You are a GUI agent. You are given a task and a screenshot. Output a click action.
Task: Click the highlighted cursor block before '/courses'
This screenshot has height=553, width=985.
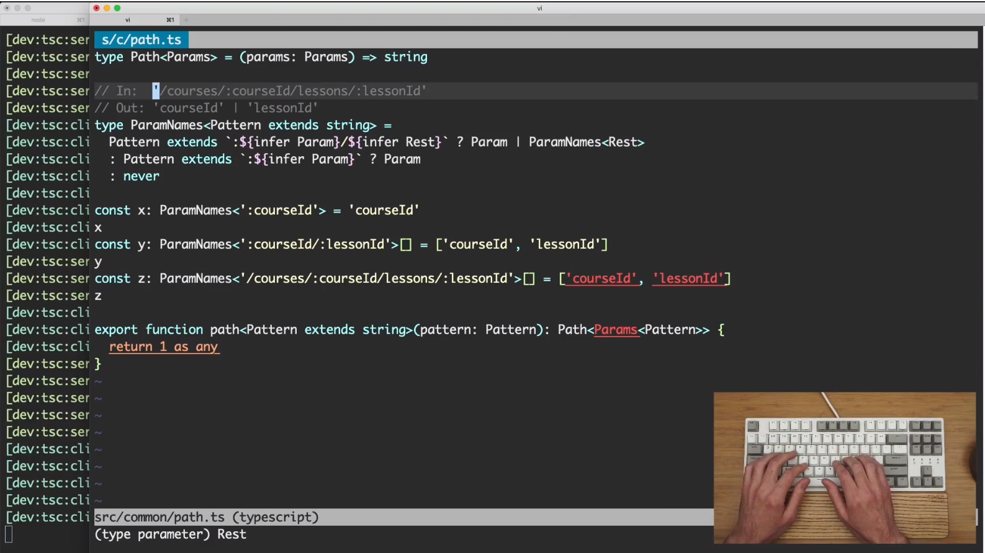point(156,91)
